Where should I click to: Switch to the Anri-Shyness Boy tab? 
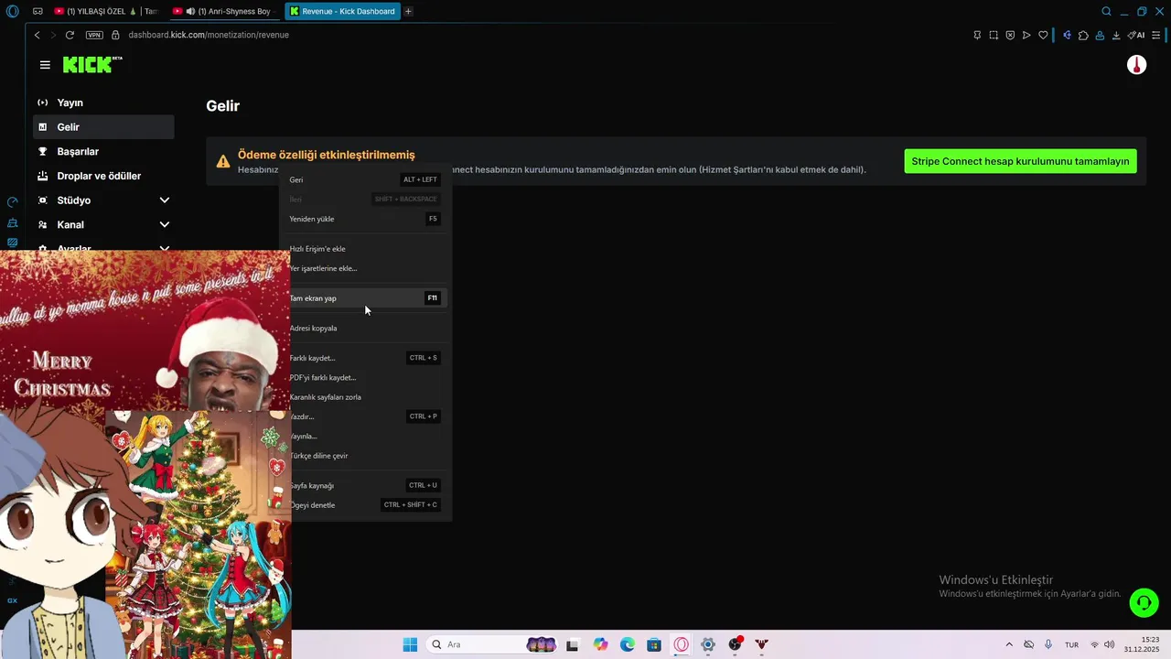click(225, 11)
